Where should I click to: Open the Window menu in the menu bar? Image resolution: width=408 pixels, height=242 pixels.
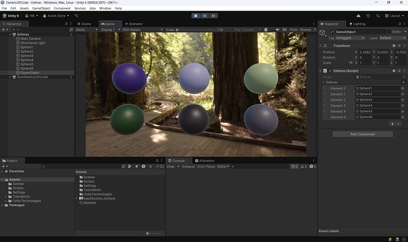105,8
